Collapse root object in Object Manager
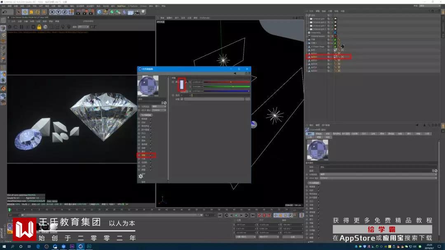This screenshot has width=445, height=250. [307, 15]
